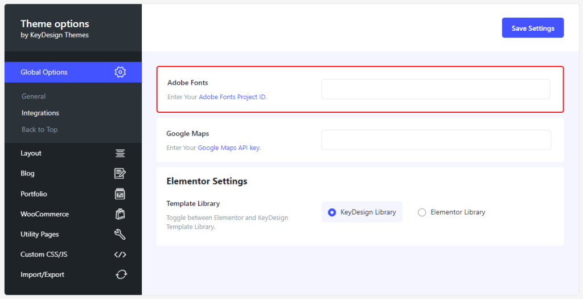The image size is (583, 299).
Task: Open the General submenu item
Action: [x=34, y=96]
